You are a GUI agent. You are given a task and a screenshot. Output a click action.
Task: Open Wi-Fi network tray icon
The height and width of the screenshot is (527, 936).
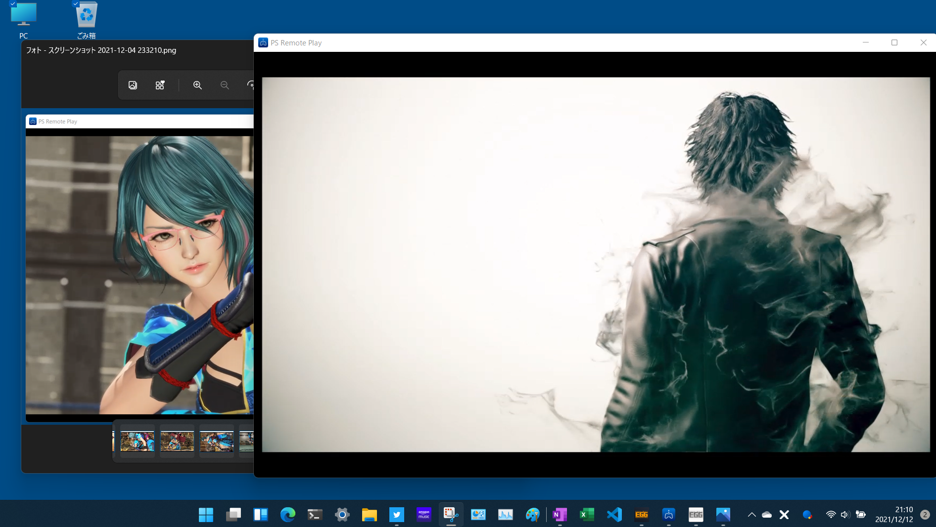click(831, 515)
